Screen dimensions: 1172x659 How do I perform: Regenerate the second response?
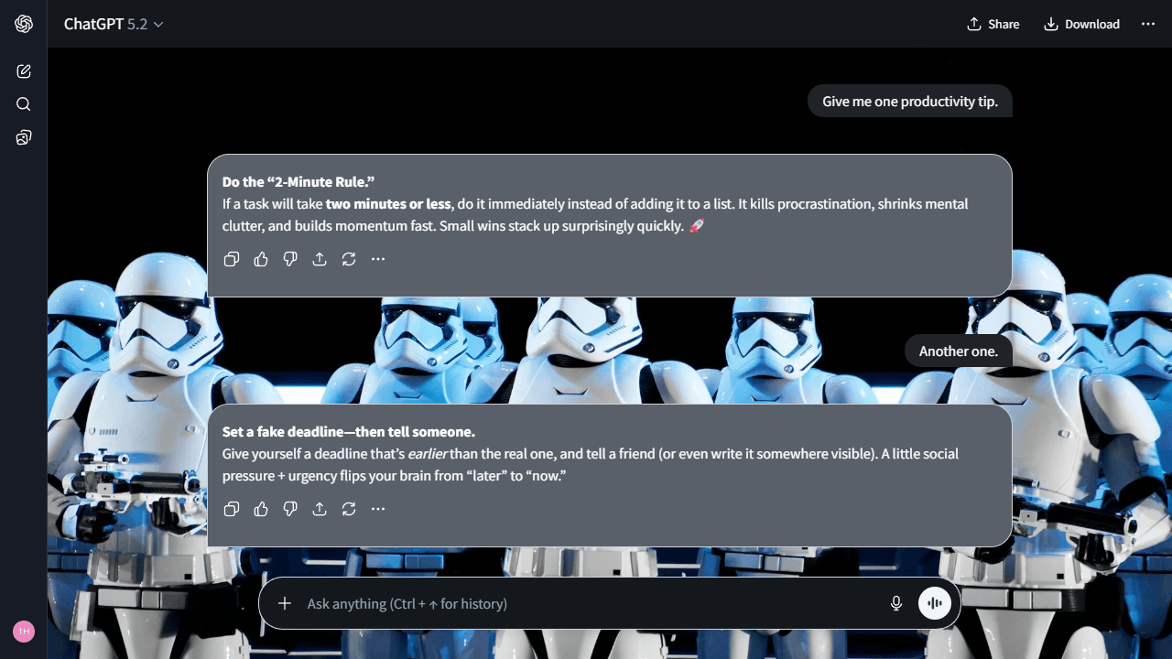348,509
